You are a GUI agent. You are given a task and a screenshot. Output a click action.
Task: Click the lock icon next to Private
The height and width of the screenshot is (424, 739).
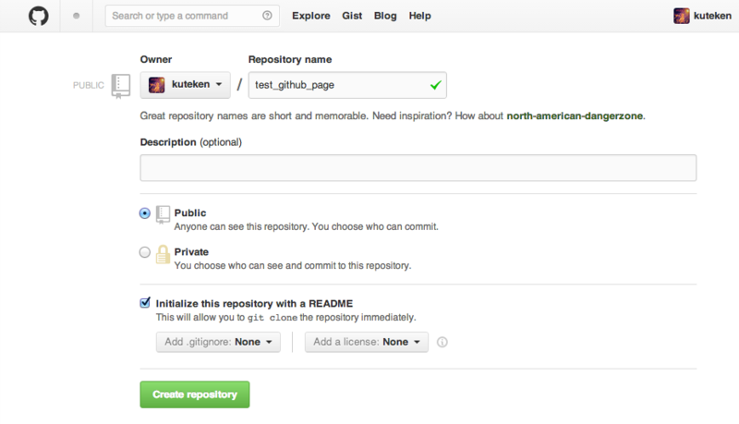pyautogui.click(x=163, y=254)
